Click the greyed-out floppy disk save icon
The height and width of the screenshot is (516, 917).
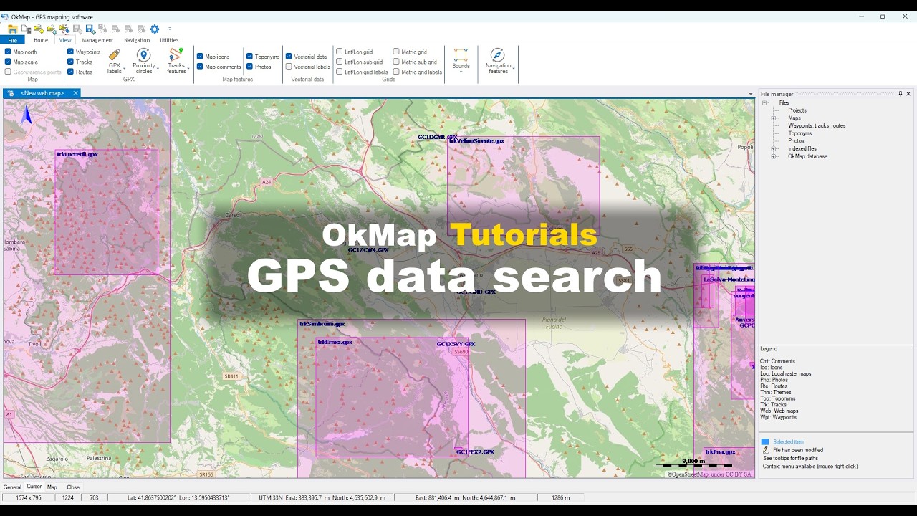[x=77, y=29]
